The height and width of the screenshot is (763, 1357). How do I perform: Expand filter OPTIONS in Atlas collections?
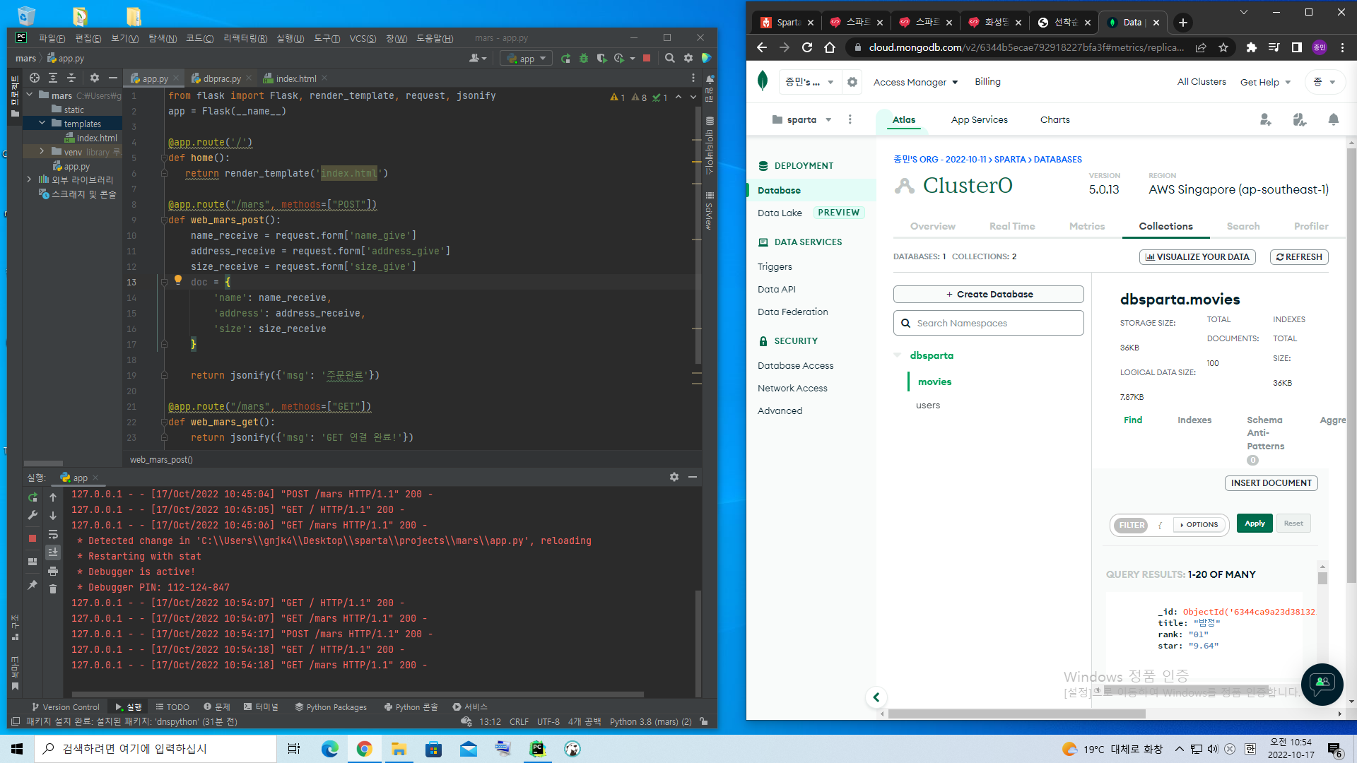(1200, 525)
